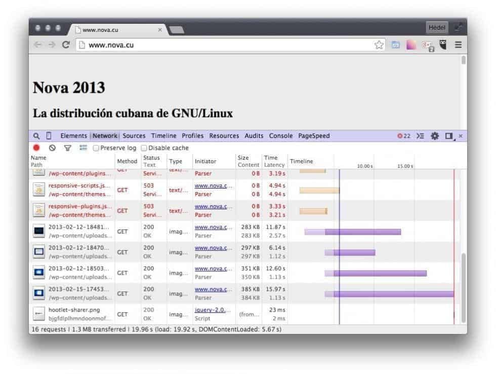Viewport: 496px width, 374px height.
Task: Stop network recording red dot
Action: point(36,147)
